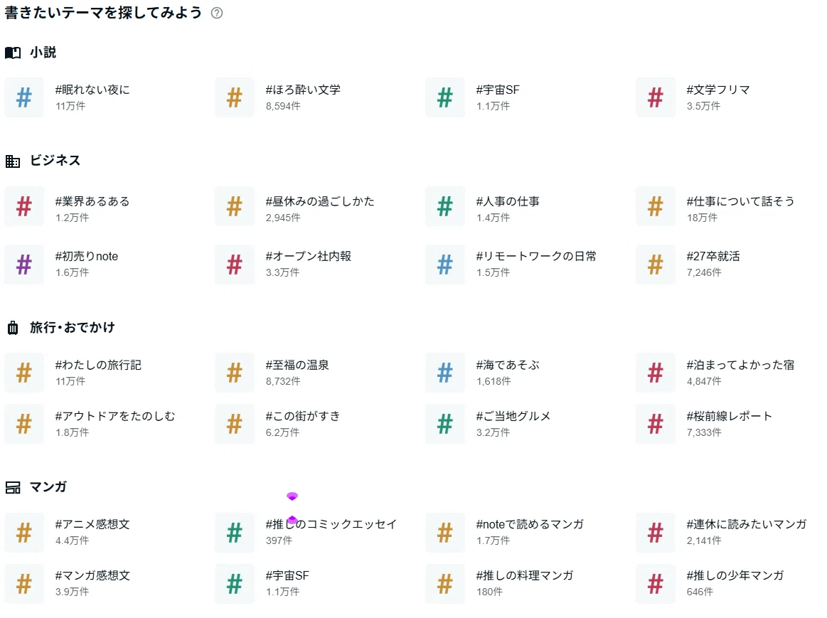Select the #推しの料理マンガ theme
This screenshot has width=827, height=618.
524,575
